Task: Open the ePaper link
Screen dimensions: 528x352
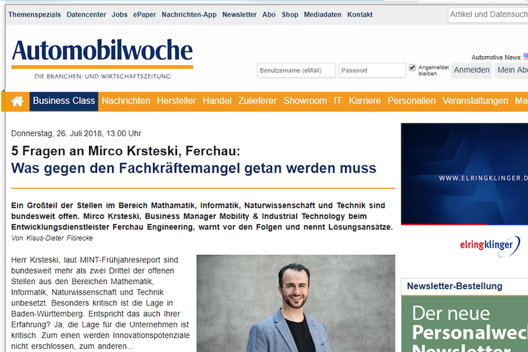Action: pyautogui.click(x=145, y=15)
